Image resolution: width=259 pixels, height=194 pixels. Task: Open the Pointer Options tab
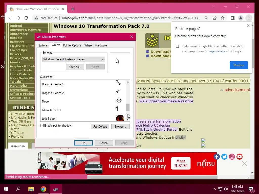pyautogui.click(x=72, y=45)
